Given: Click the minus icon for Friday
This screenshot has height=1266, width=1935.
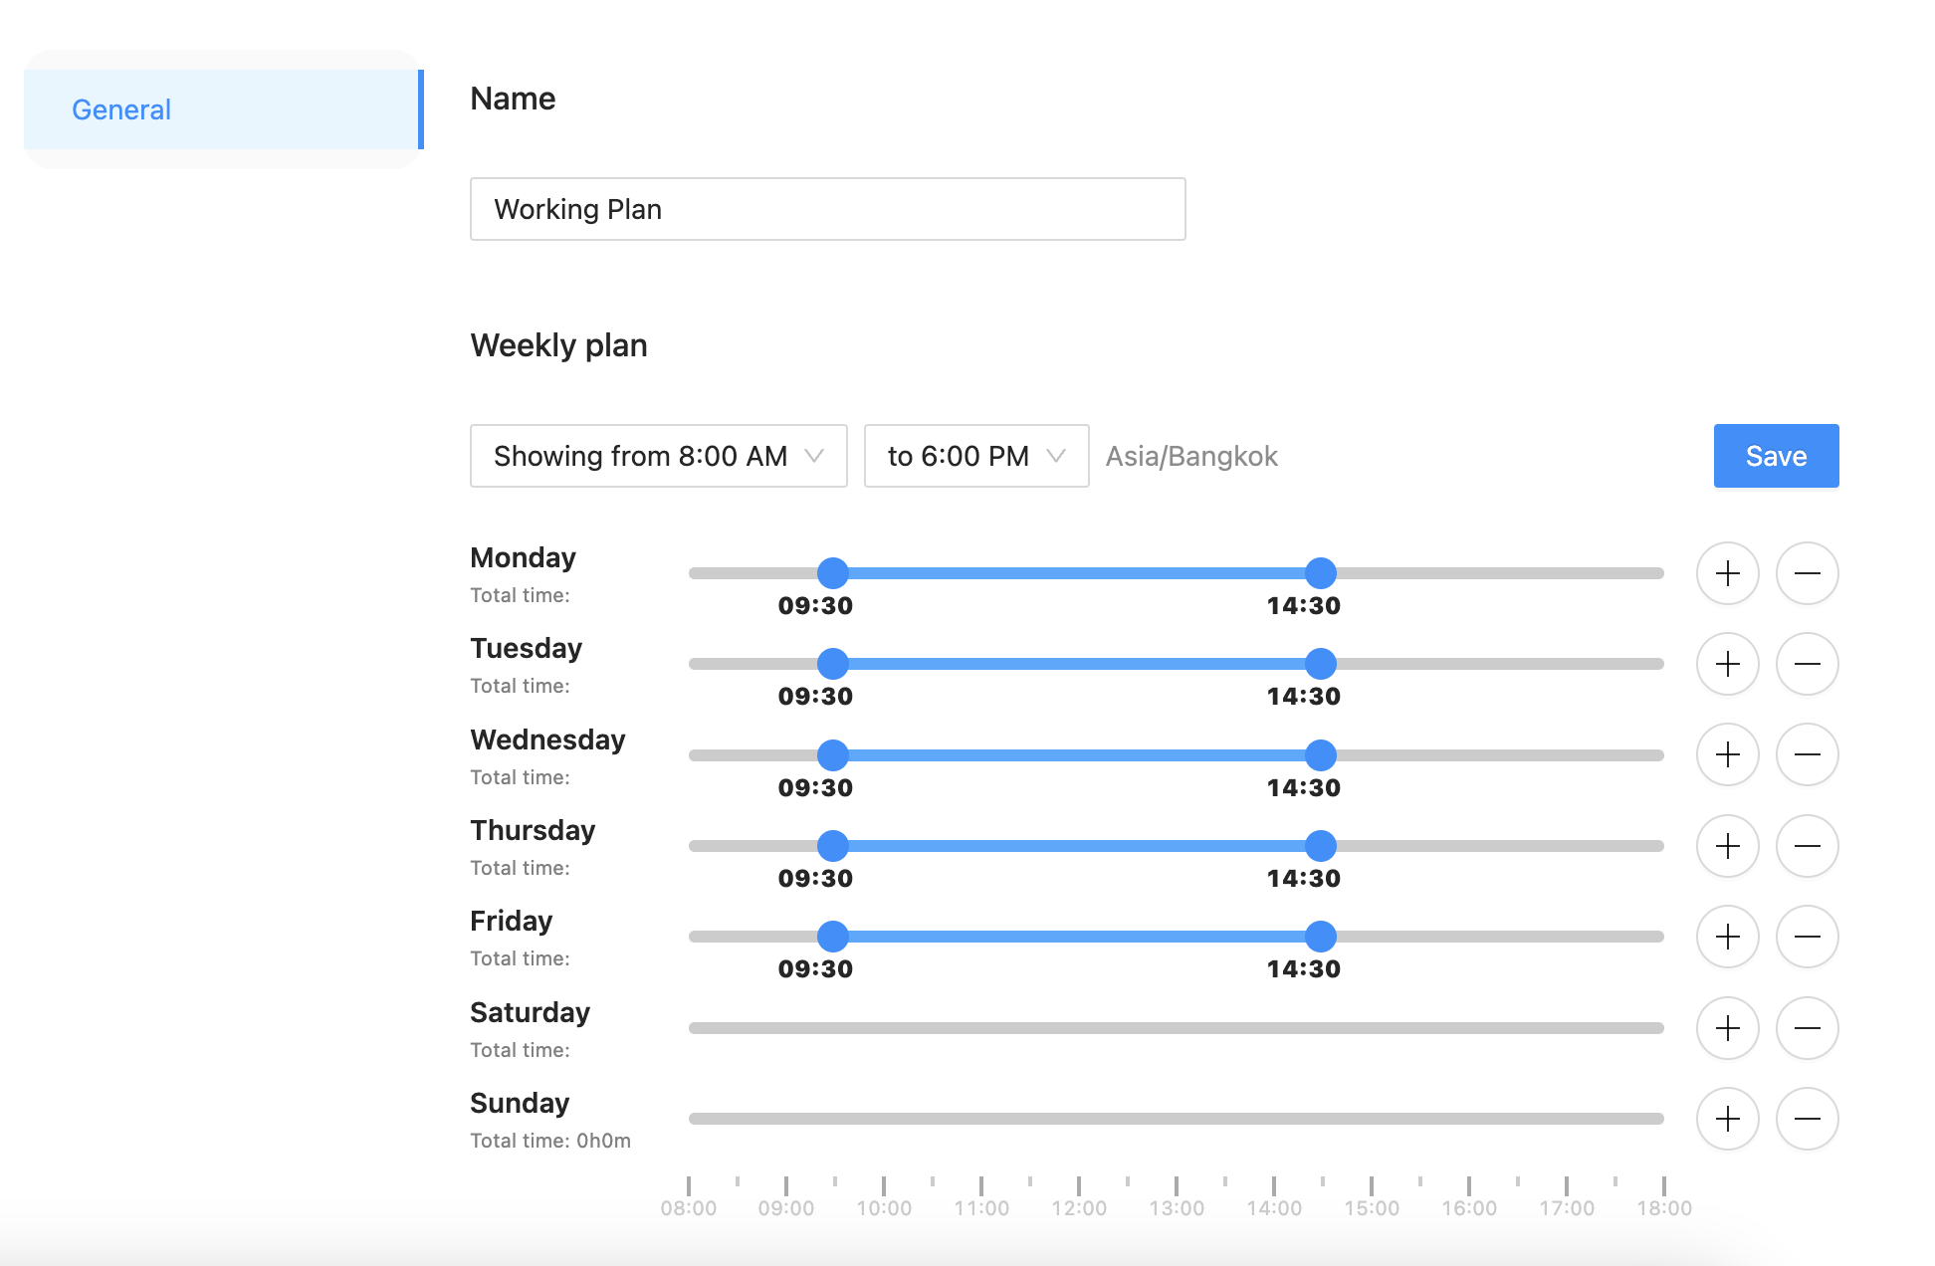Looking at the screenshot, I should [x=1807, y=937].
